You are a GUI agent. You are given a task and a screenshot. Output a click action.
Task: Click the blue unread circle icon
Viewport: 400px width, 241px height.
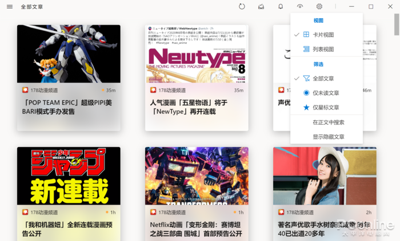tap(306, 93)
